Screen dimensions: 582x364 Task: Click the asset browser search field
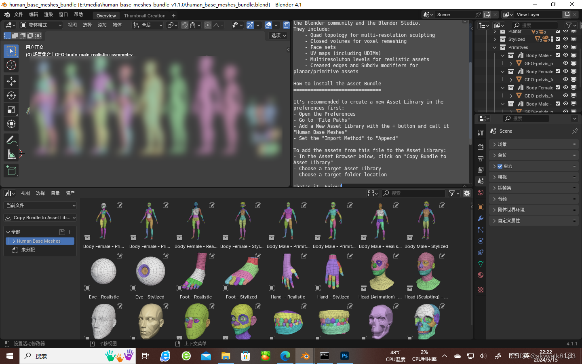click(413, 193)
